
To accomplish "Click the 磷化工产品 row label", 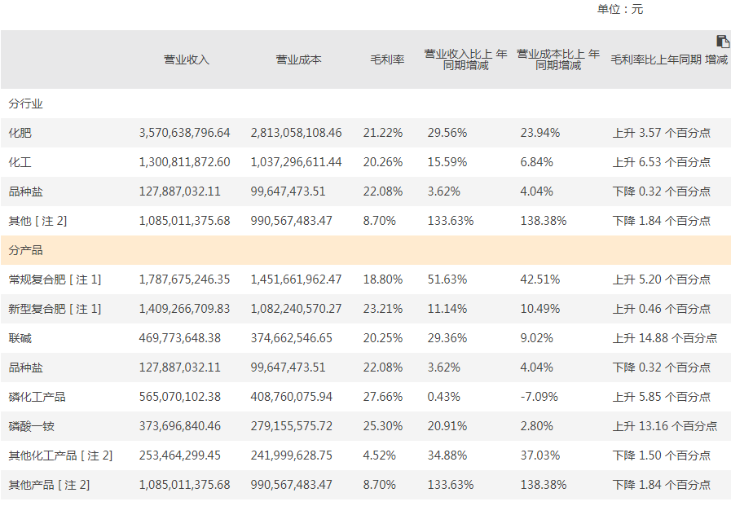I will pyautogui.click(x=37, y=397).
